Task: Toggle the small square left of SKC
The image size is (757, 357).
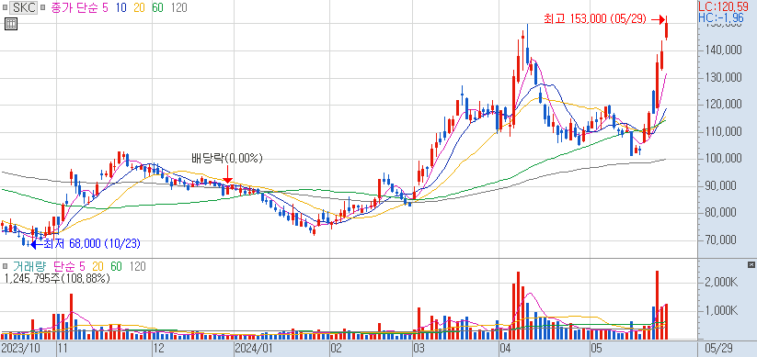Action: (x=5, y=7)
